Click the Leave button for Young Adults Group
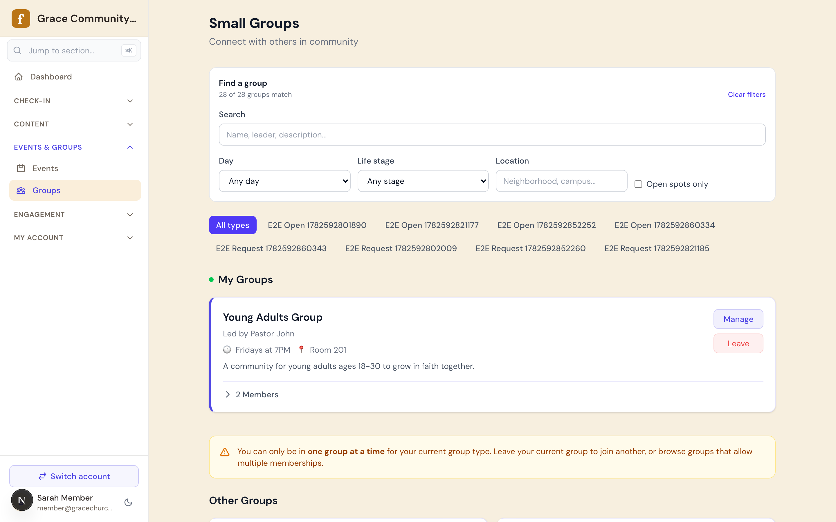Screen dimensions: 836x522 [738, 344]
